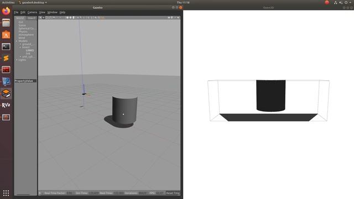354x199 pixels.
Task: Click the Undo arrow in Gazebo toolbar
Action: (x=54, y=18)
